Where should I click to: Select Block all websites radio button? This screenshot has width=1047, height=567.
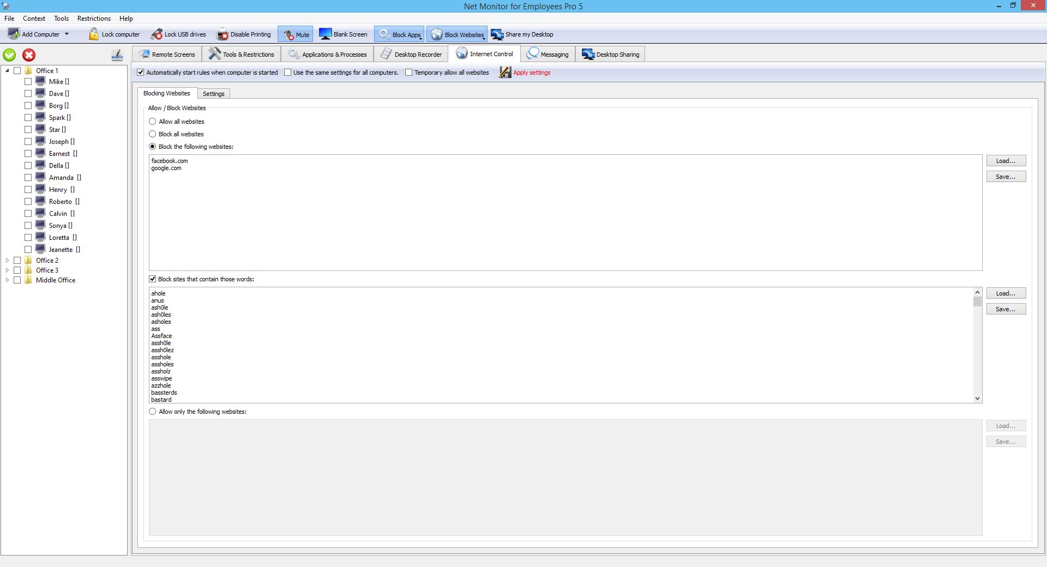153,134
